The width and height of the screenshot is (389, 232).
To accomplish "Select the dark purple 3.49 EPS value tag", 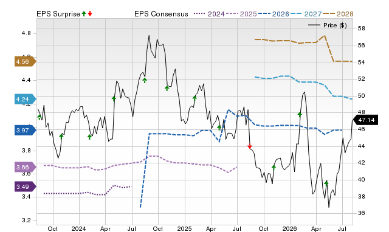I will (26, 186).
